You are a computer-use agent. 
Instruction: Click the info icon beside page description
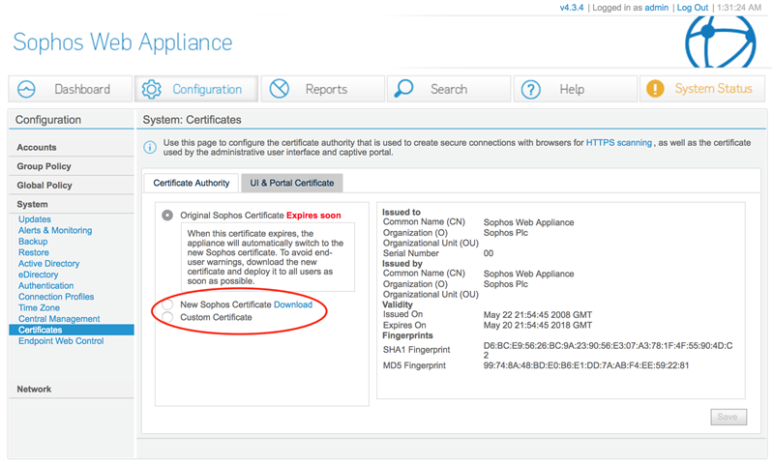point(150,147)
